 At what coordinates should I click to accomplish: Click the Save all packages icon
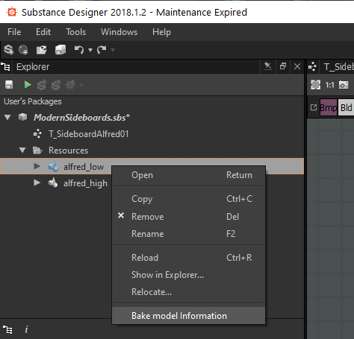[x=60, y=50]
